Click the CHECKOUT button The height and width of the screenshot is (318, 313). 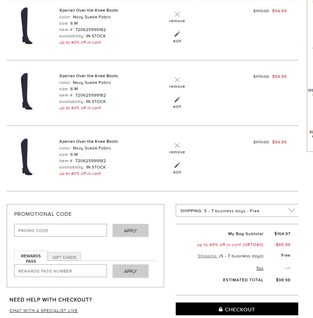coord(236,309)
